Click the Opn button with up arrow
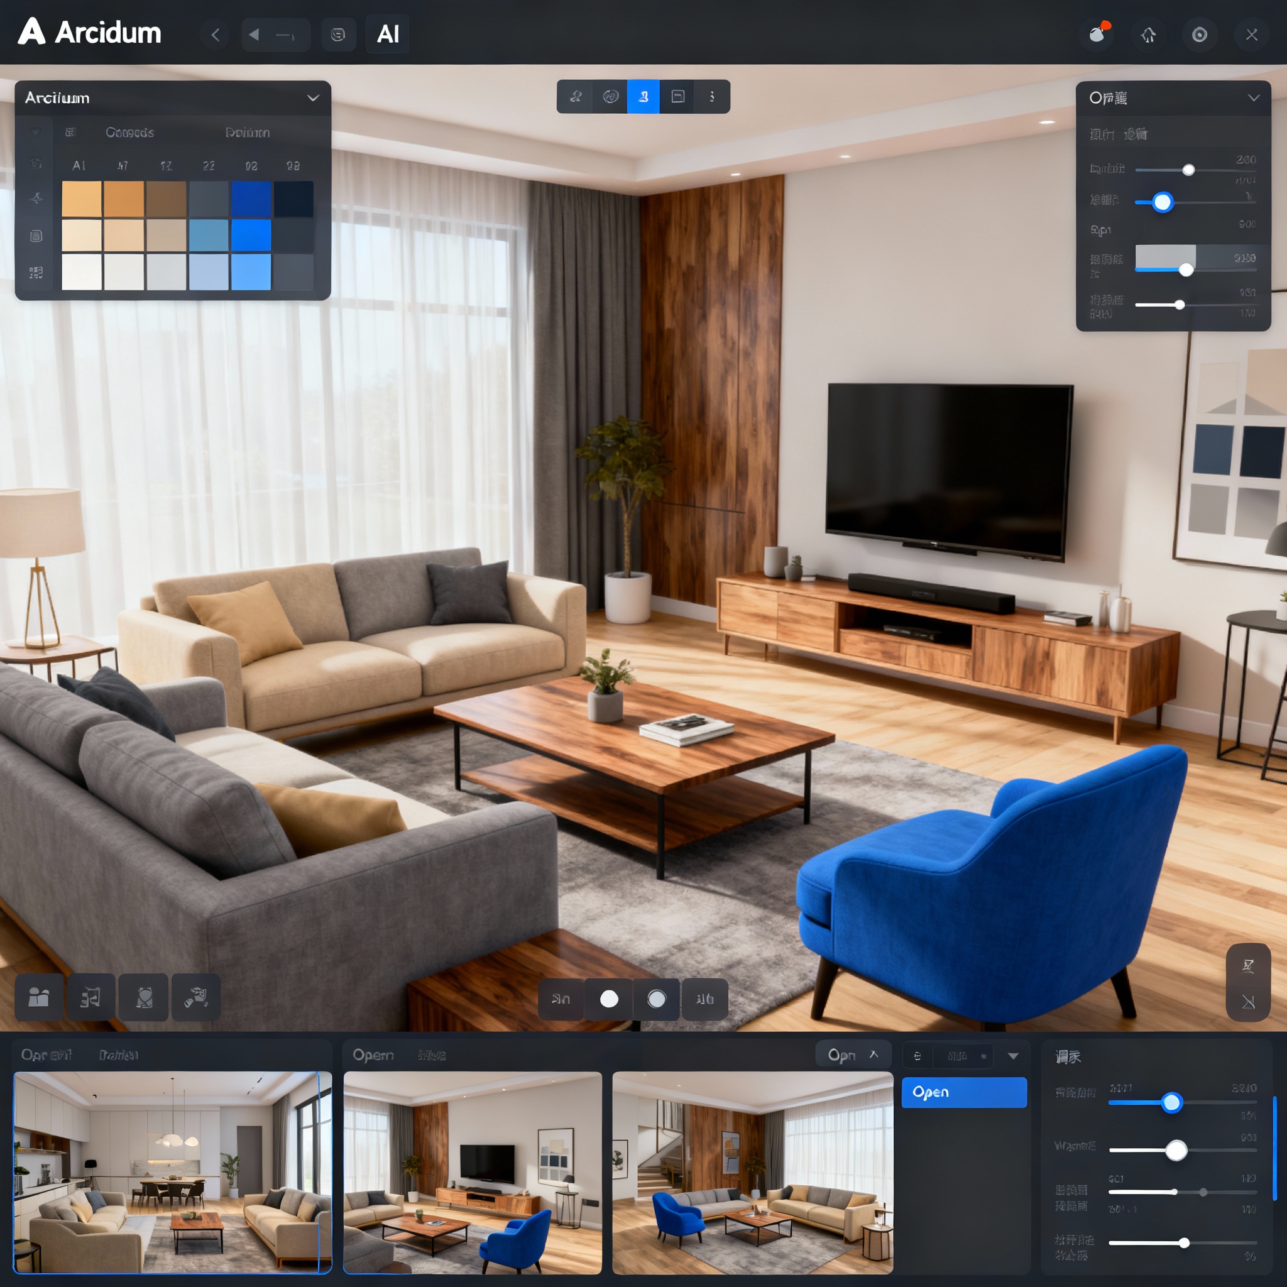This screenshot has width=1287, height=1287. click(853, 1055)
